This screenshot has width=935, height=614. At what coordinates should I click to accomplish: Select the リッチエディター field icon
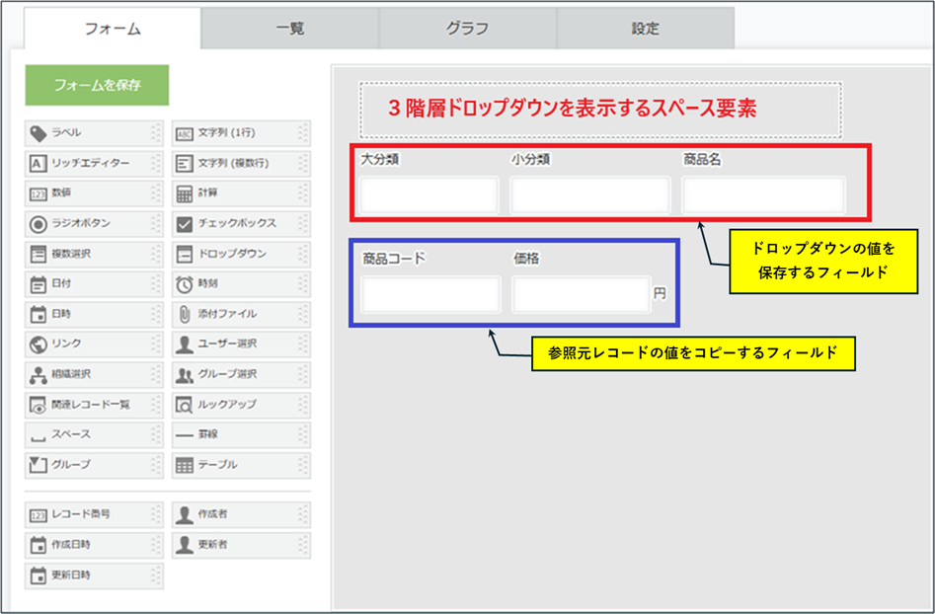coord(38,163)
